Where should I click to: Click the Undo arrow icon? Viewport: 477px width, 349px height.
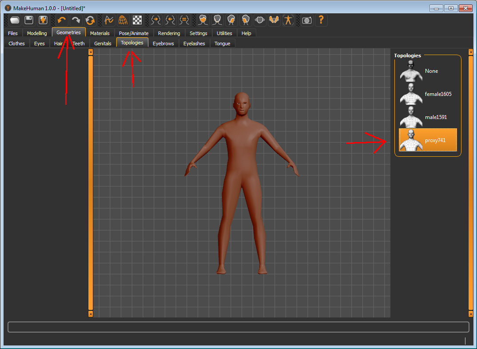[62, 20]
